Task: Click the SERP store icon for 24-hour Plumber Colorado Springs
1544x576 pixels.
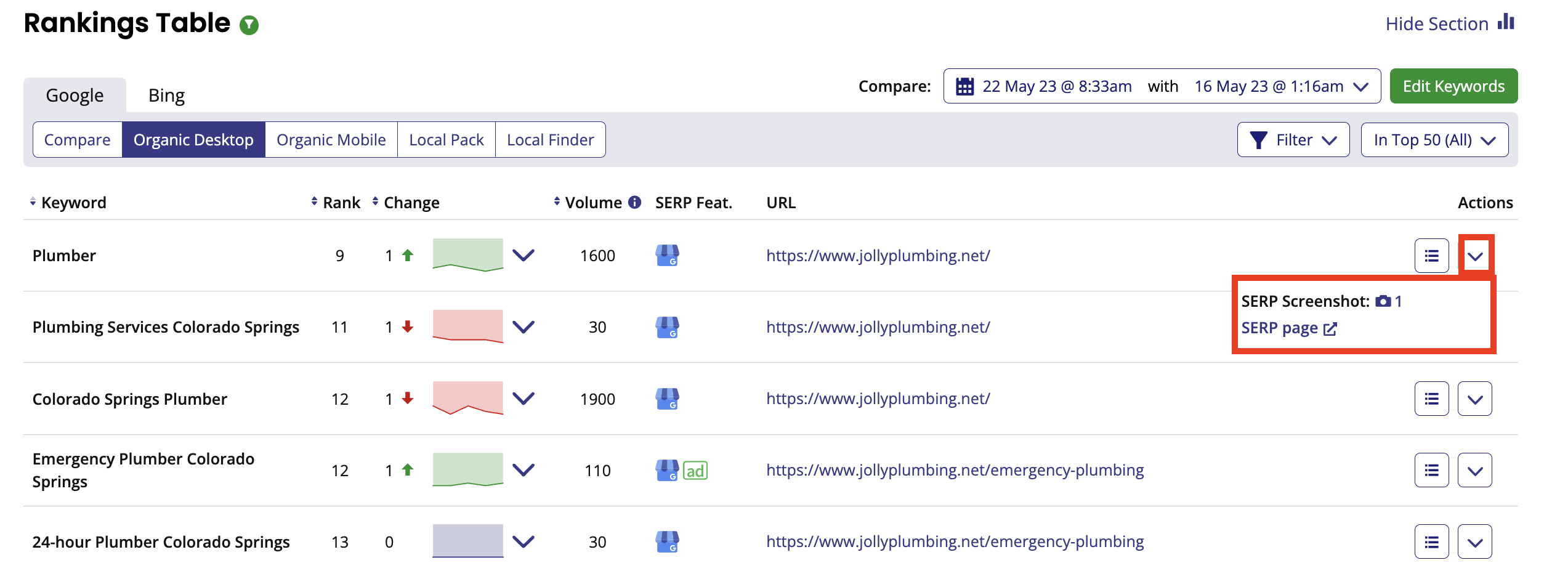Action: tap(667, 542)
